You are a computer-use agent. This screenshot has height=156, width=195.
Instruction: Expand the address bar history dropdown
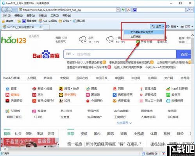click(x=118, y=10)
